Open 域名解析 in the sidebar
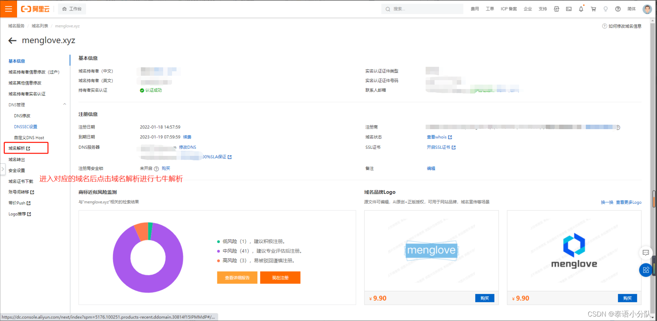Image resolution: width=657 pixels, height=321 pixels. [19, 148]
